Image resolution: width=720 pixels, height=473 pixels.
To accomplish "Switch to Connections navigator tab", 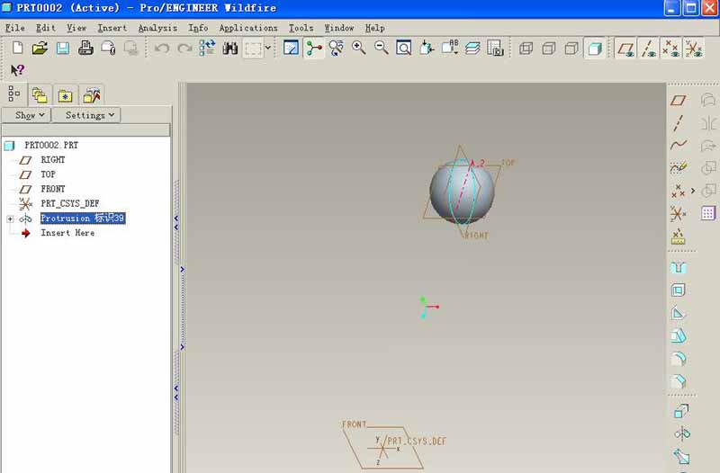I will [x=92, y=95].
